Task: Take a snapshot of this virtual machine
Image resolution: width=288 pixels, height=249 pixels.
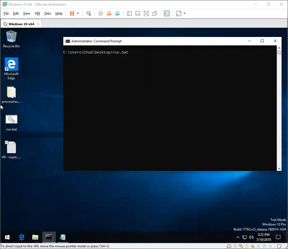Action: 100,13
